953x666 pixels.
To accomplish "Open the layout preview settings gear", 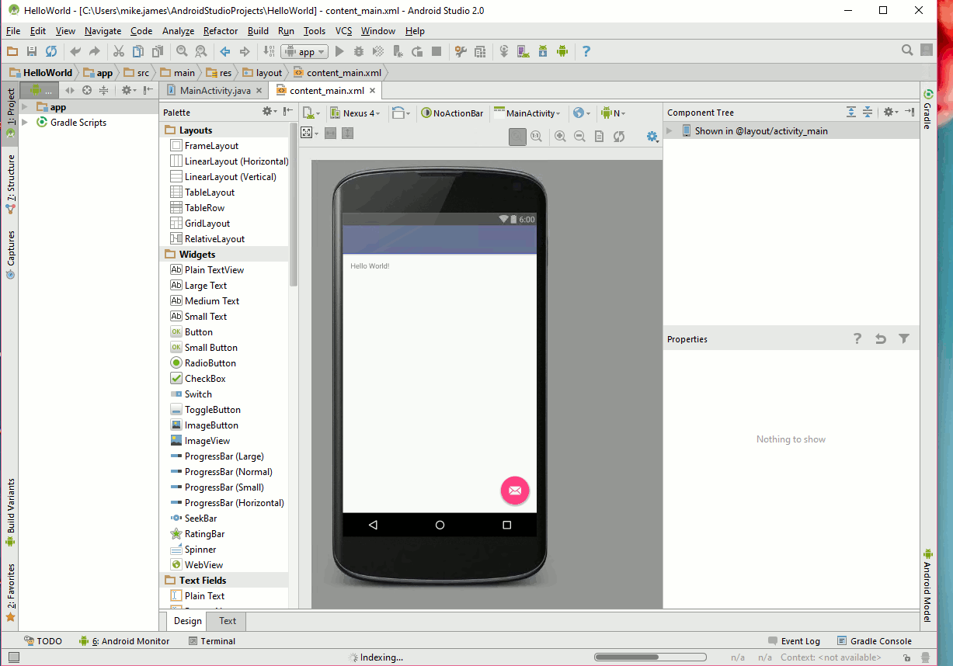I will coord(652,137).
